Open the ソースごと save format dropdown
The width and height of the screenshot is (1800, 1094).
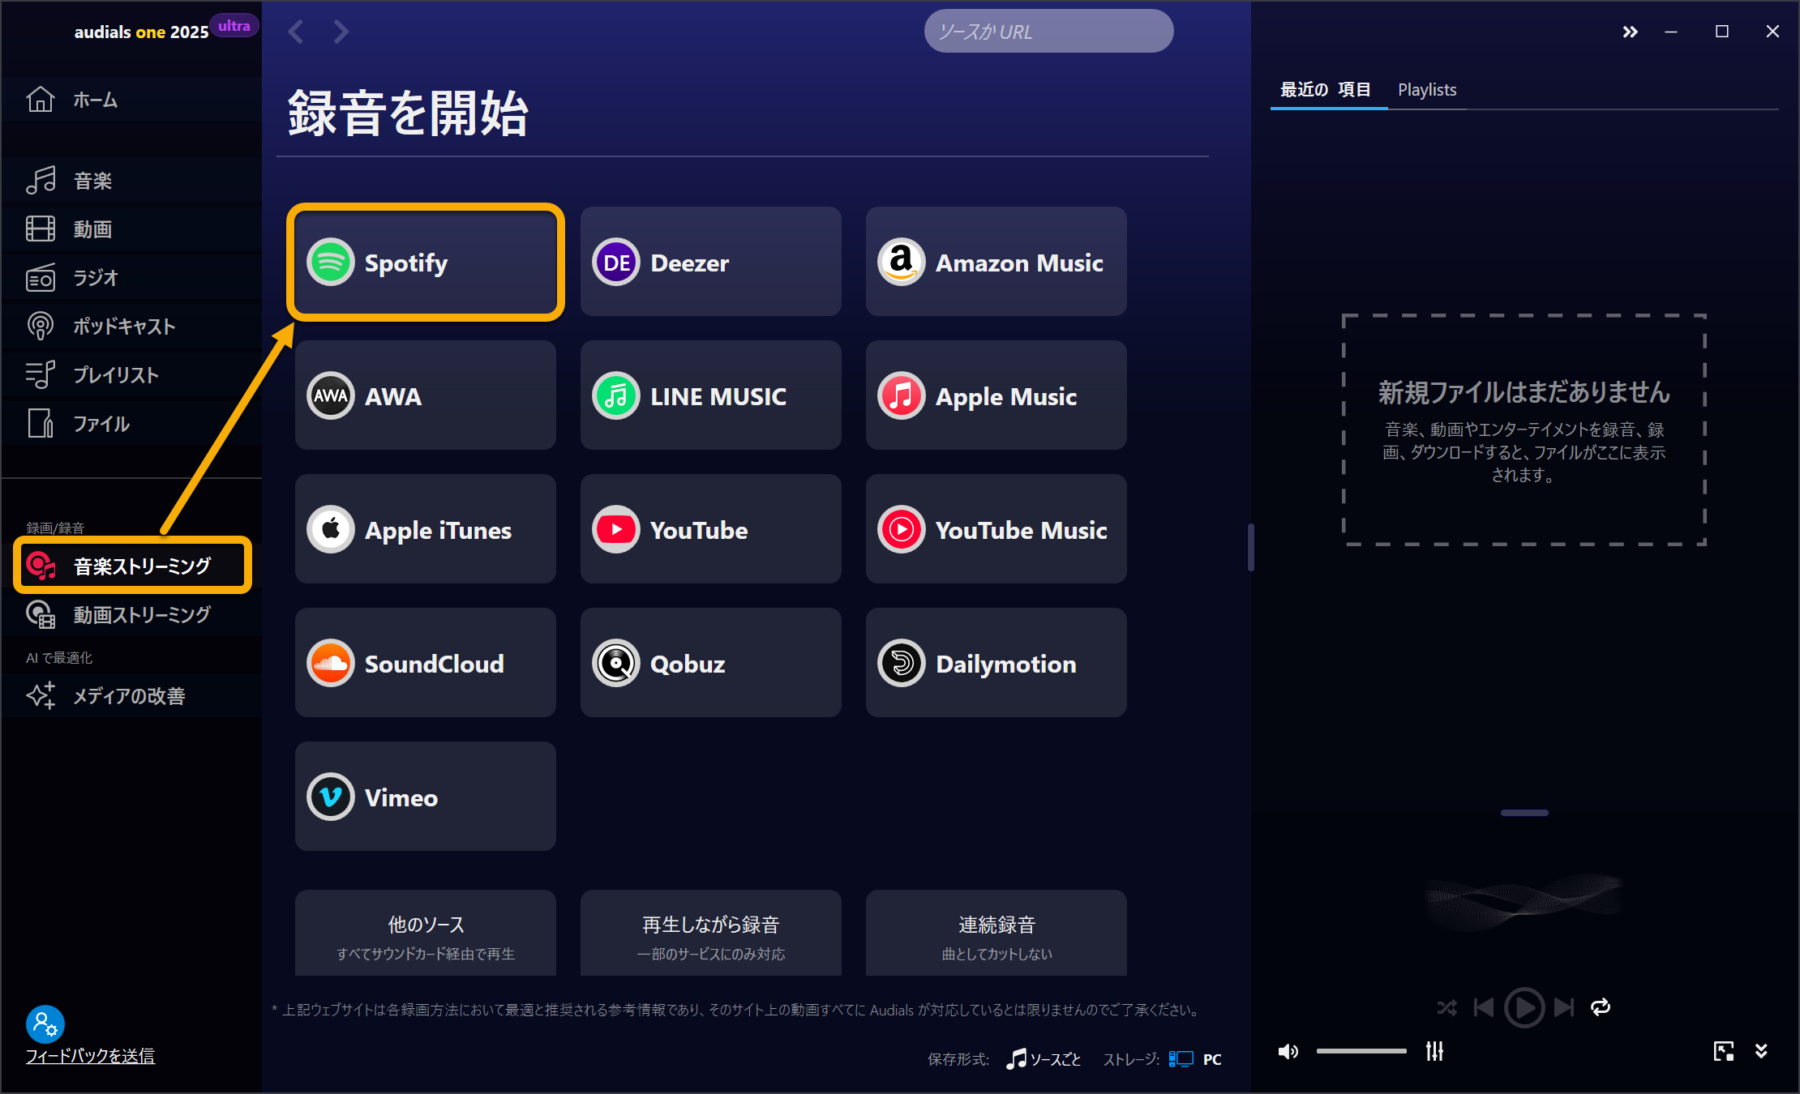point(1044,1059)
